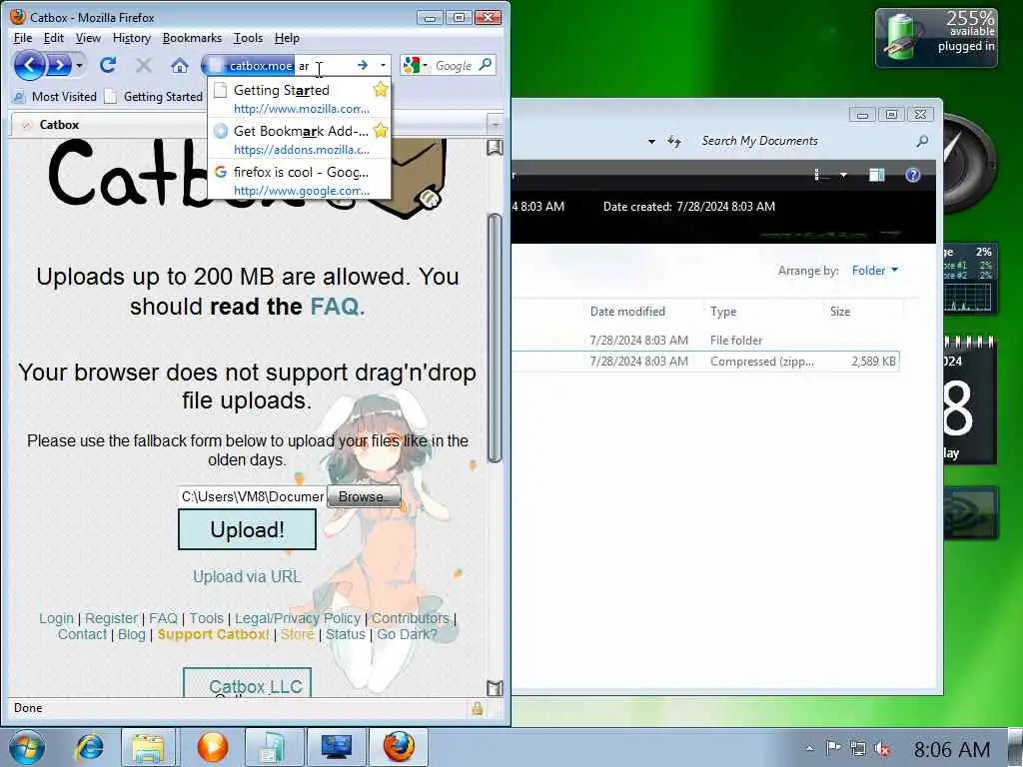Choose the Getting Started autocomplete suggestion

click(299, 99)
